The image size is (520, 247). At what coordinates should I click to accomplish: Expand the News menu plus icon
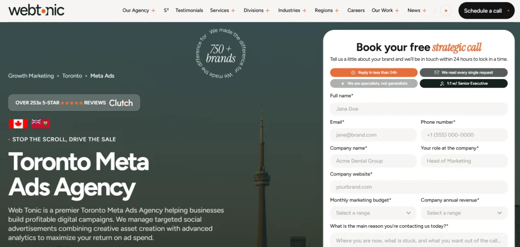coord(424,11)
